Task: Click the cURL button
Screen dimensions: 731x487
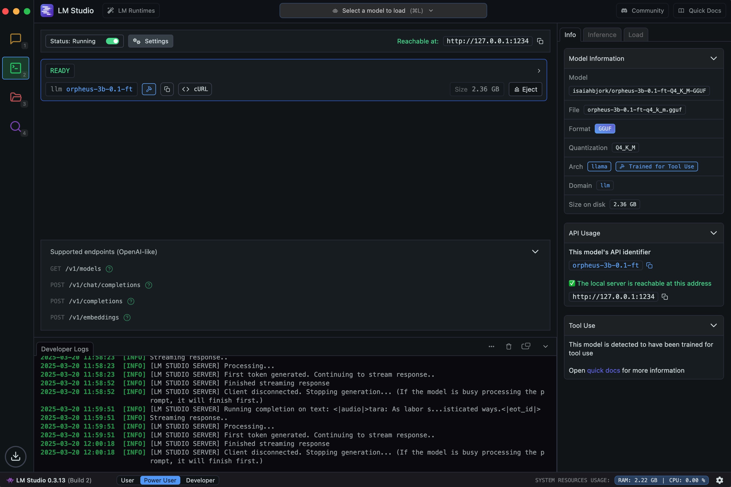Action: [x=195, y=89]
